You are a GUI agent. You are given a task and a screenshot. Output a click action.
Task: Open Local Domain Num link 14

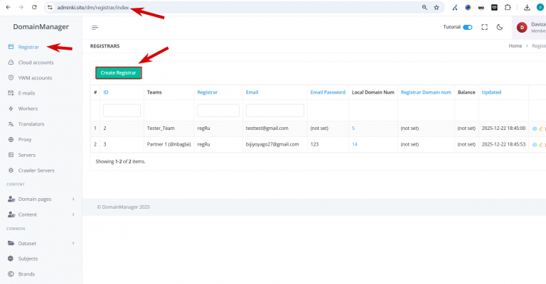pyautogui.click(x=355, y=144)
